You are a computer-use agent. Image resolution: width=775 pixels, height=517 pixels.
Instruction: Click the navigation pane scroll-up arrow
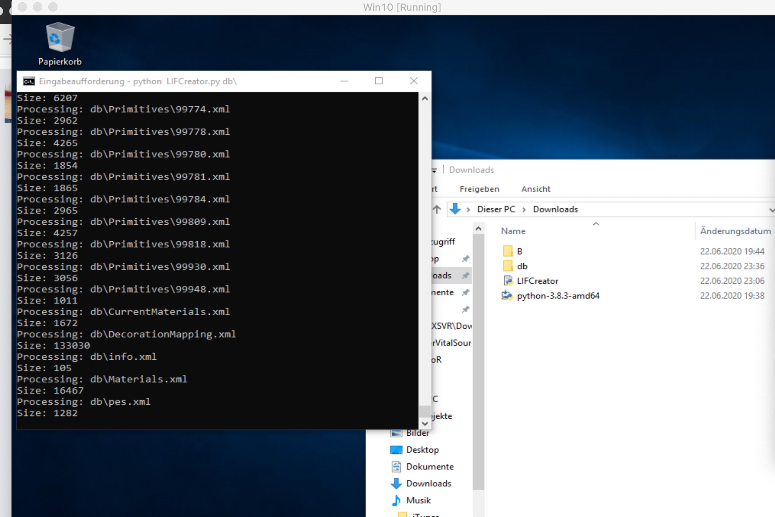(478, 229)
